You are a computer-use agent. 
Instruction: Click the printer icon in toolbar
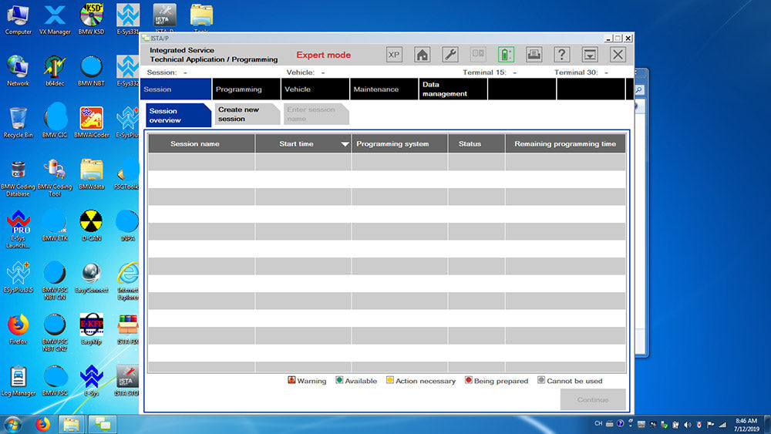pyautogui.click(x=534, y=55)
